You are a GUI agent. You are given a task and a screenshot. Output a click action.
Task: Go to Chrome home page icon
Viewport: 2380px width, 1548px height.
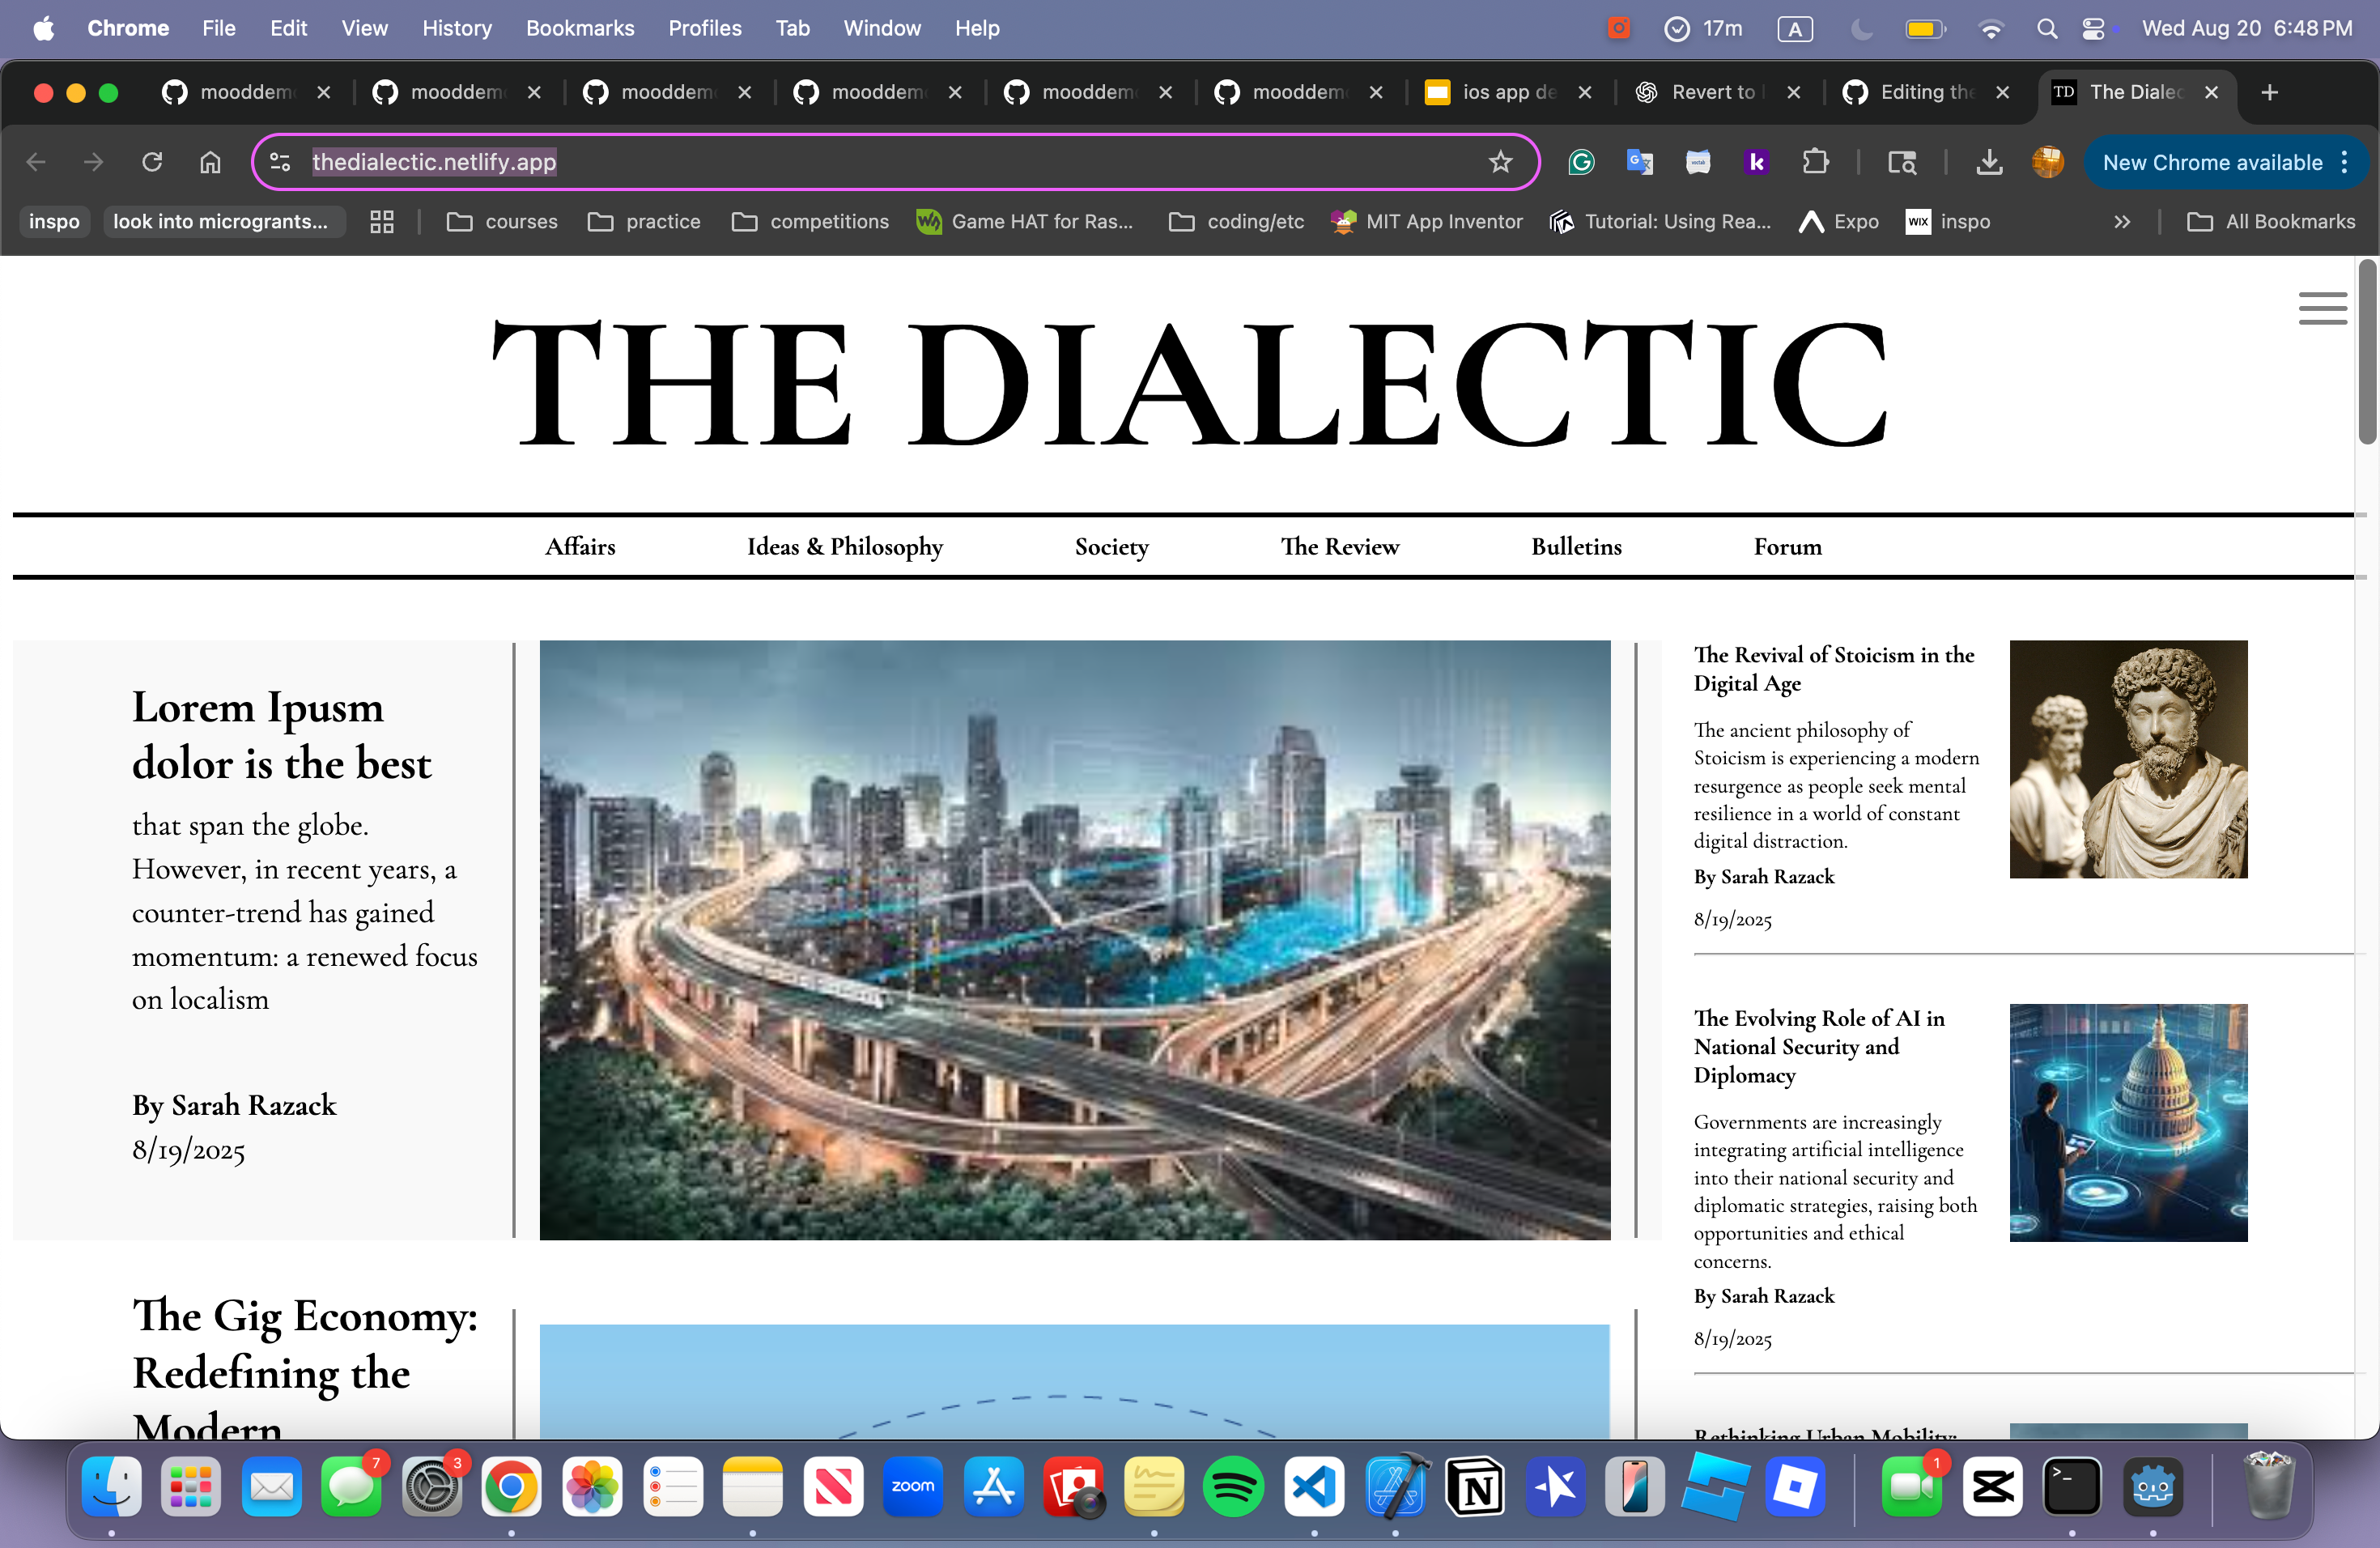point(210,162)
